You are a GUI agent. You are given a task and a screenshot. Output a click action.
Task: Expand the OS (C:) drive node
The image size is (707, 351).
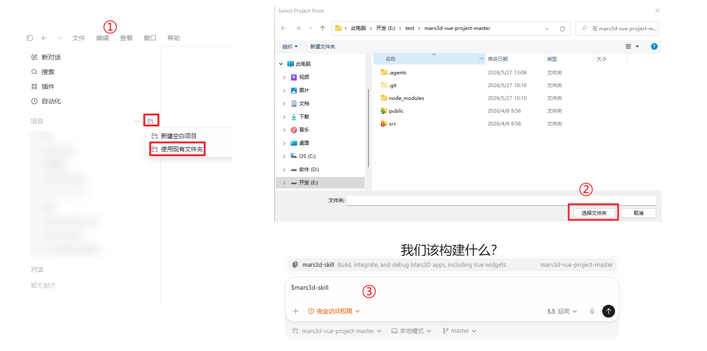coord(284,156)
